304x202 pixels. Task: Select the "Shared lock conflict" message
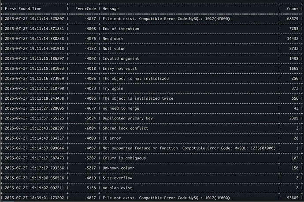pyautogui.click(x=126, y=128)
